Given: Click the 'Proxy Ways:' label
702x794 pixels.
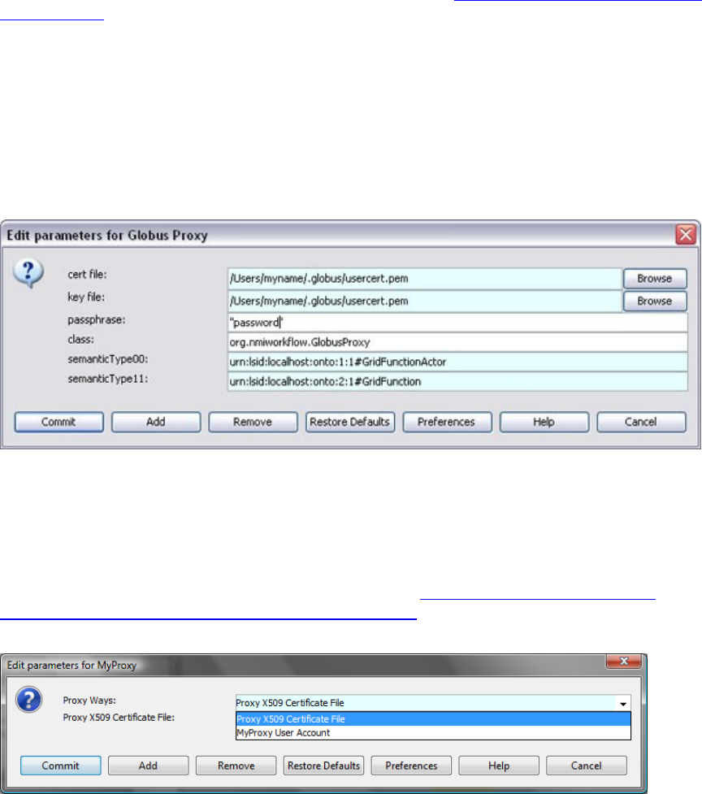Looking at the screenshot, I should pyautogui.click(x=89, y=701).
